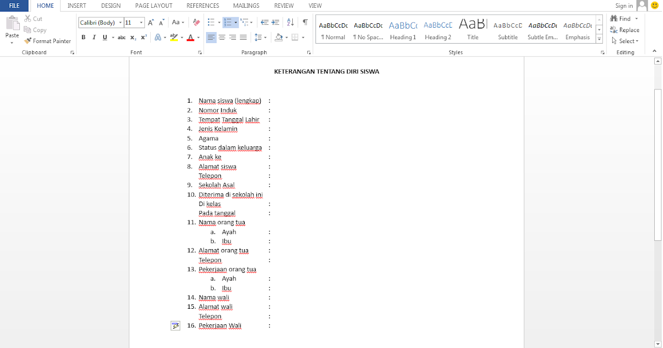663x348 pixels.
Task: Click the Paste clipboard icon
Action: [x=12, y=24]
